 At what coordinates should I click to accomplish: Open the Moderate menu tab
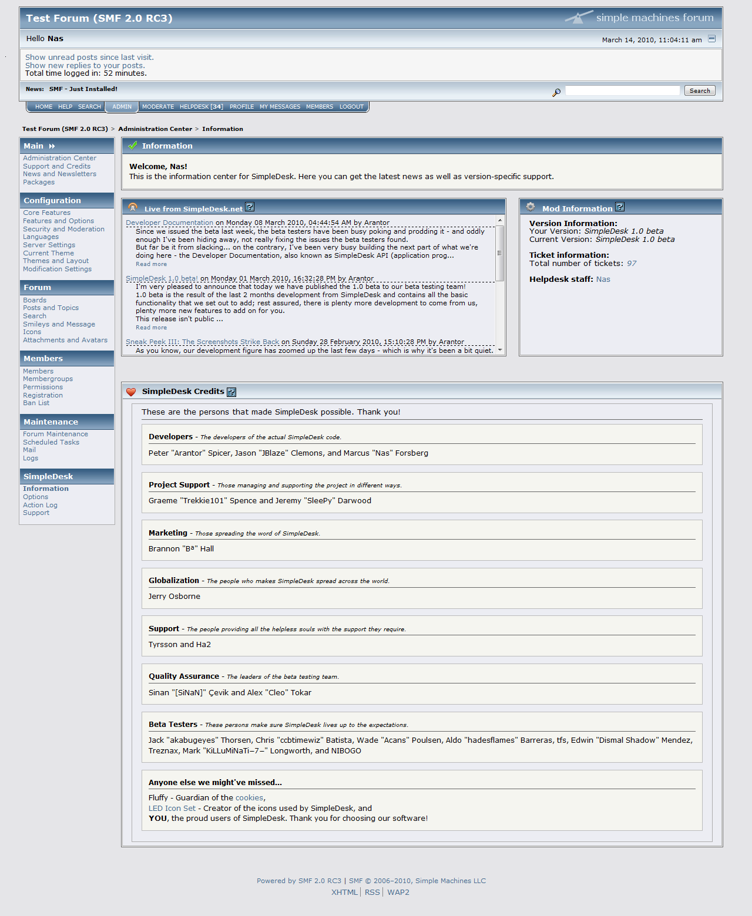coord(158,107)
